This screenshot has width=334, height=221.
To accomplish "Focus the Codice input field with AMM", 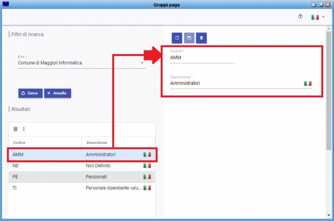I will click(202, 58).
